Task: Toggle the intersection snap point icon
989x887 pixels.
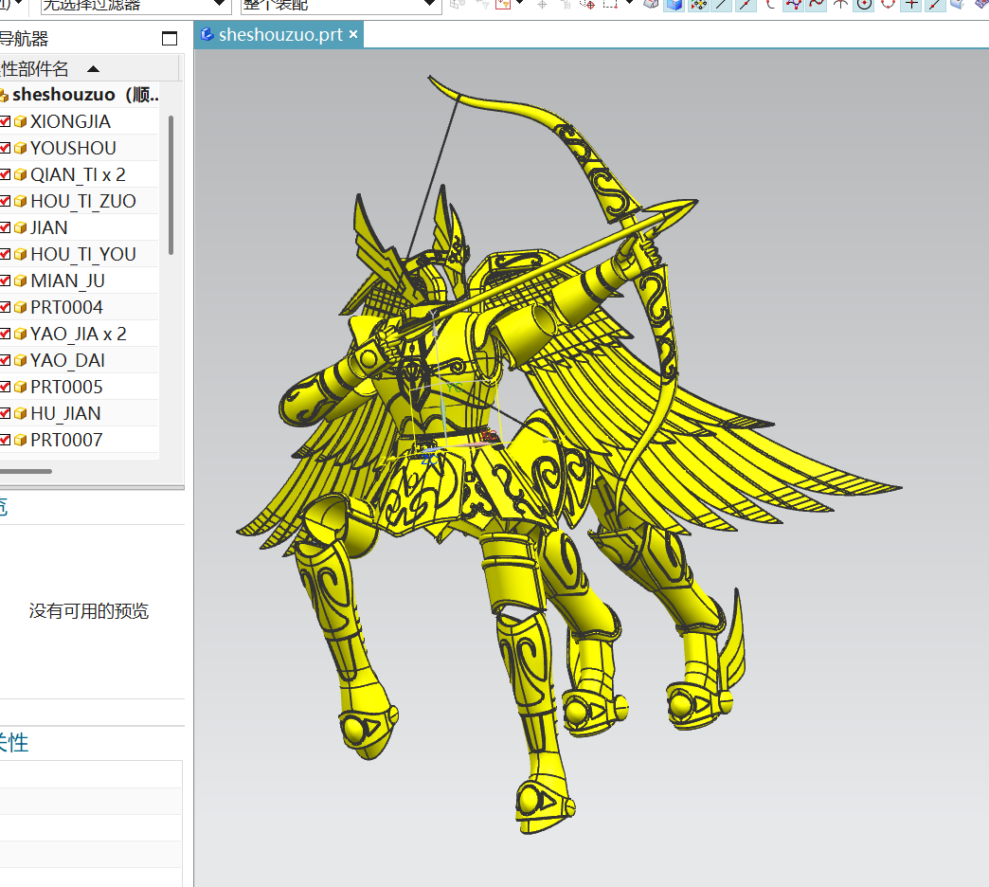Action: (838, 4)
